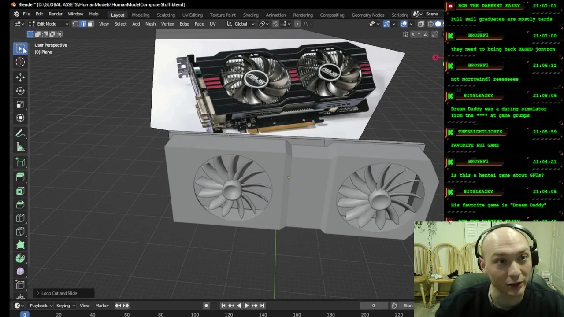Switch to the Shading workspace tab
Screen dimensions: 564x317
(x=251, y=15)
